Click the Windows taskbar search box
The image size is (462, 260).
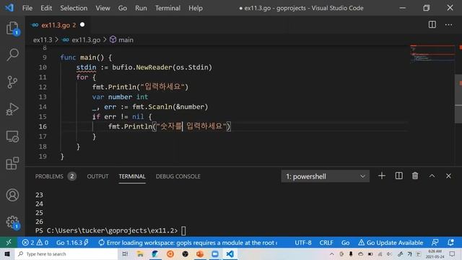coord(66,253)
